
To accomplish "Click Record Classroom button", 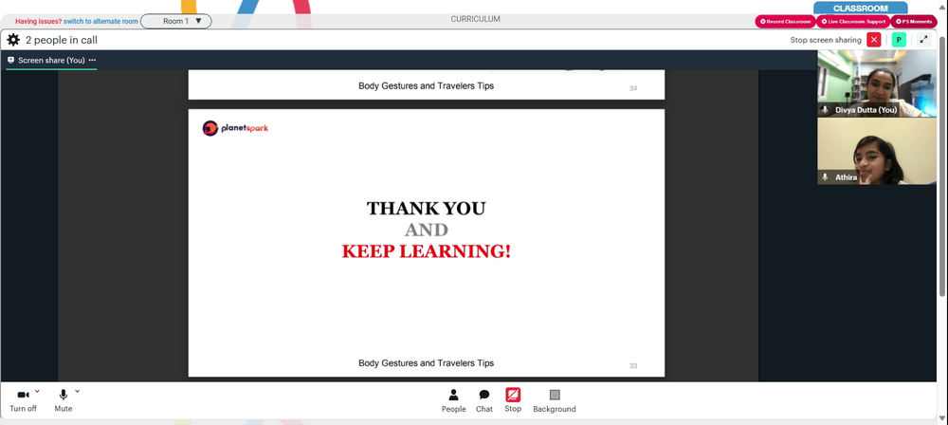I will click(x=785, y=22).
